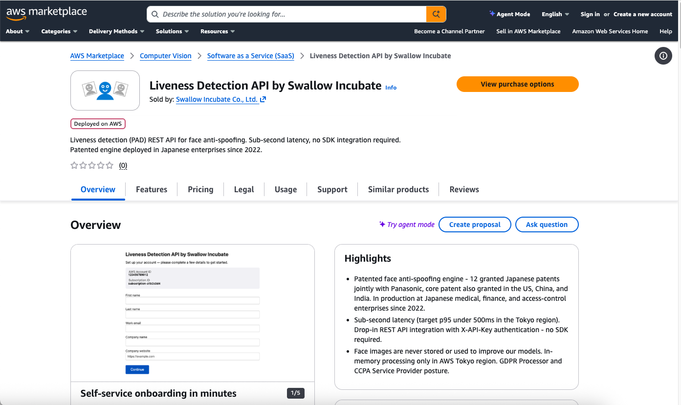Click the Deployed on AWS badge
This screenshot has width=681, height=405.
point(98,124)
